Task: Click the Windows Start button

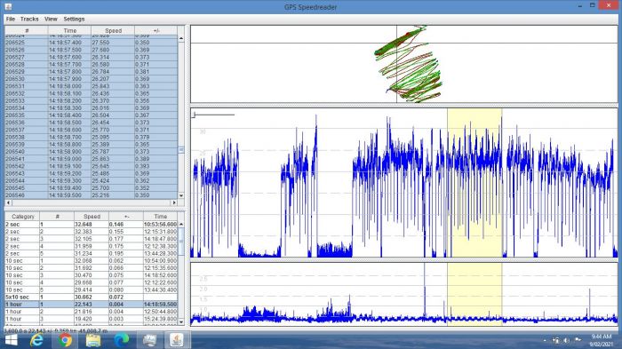Action: coord(11,340)
